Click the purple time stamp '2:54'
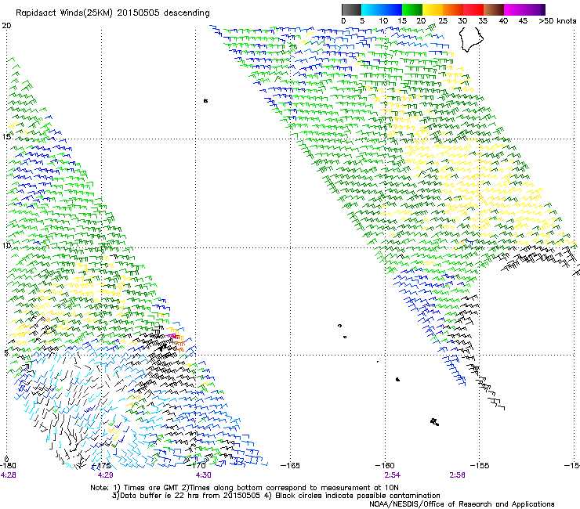Screen dimensions: 580x509 click(392, 475)
